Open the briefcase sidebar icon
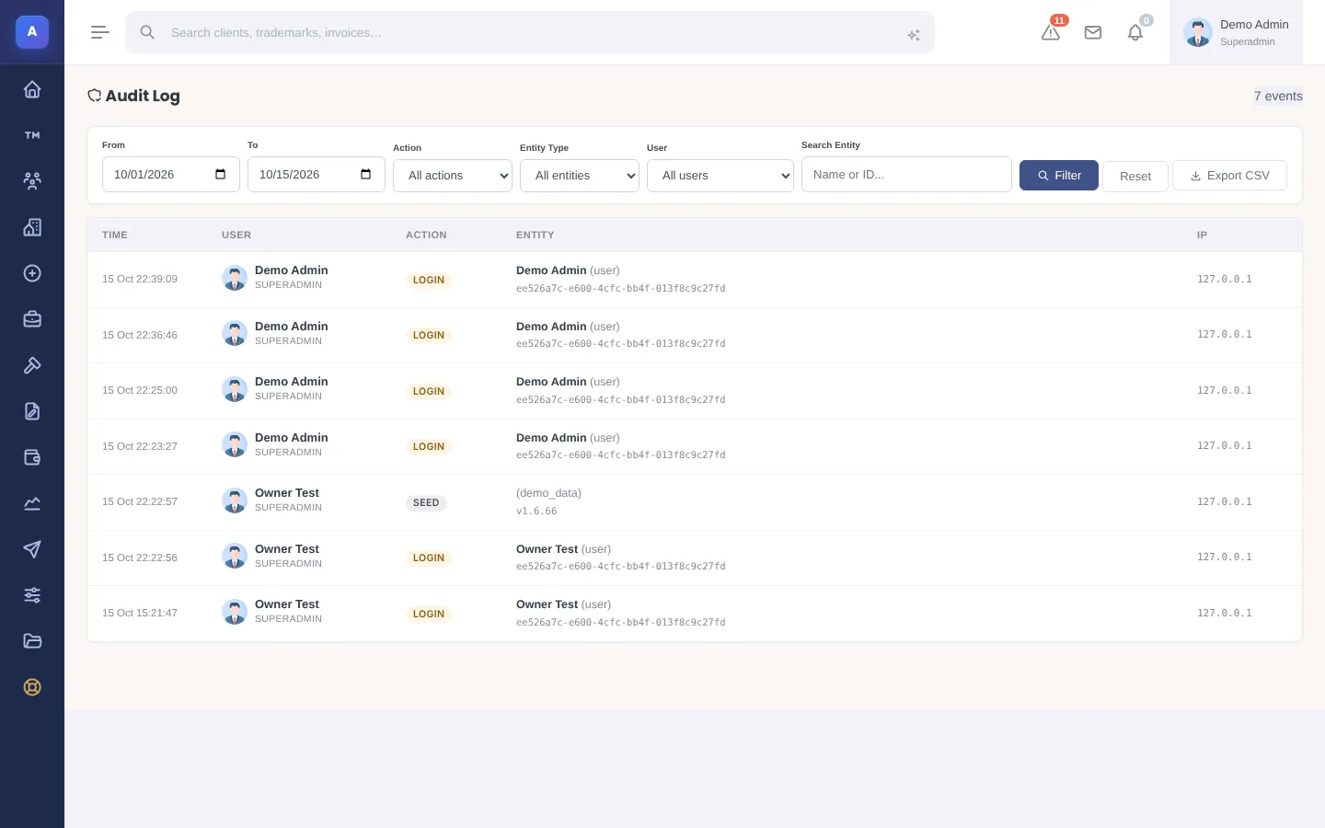The width and height of the screenshot is (1325, 828). pyautogui.click(x=32, y=319)
